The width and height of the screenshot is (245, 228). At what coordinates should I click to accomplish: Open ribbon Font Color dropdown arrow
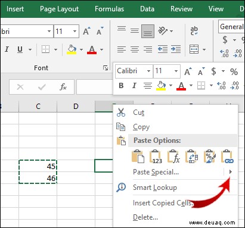click(101, 49)
